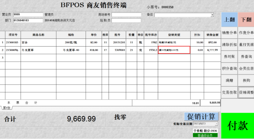Focus the 营业员 field containing 9999
This screenshot has height=139, width=254.
[x=28, y=15]
